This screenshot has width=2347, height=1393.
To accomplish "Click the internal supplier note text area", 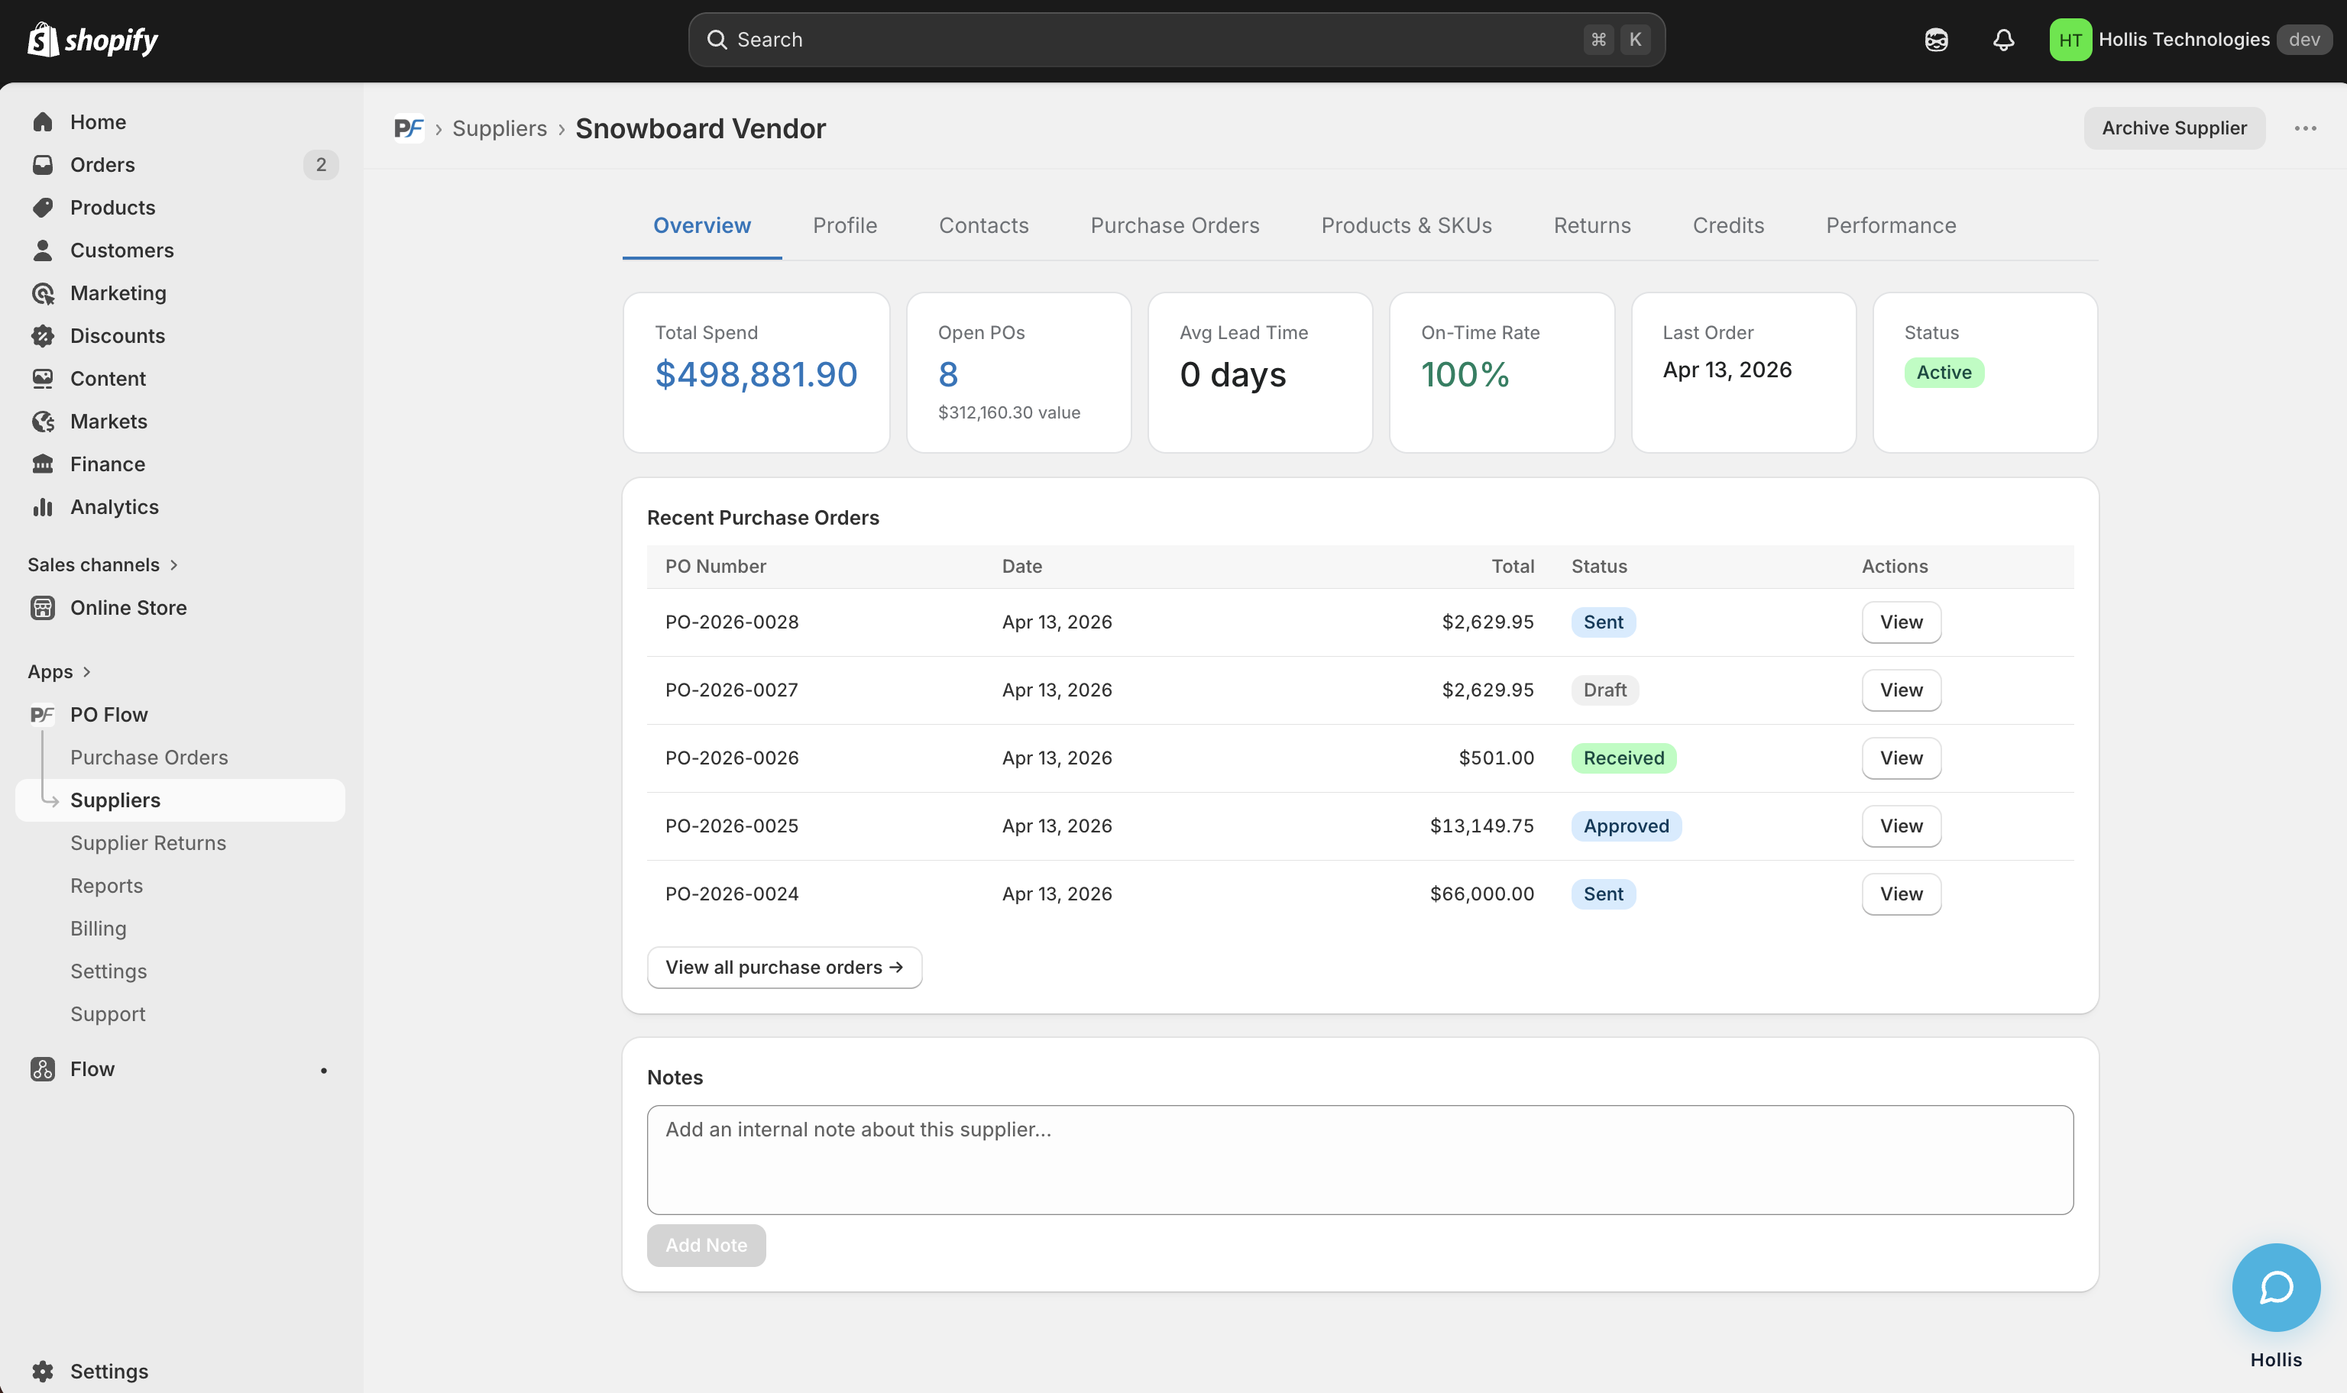I will (1359, 1159).
